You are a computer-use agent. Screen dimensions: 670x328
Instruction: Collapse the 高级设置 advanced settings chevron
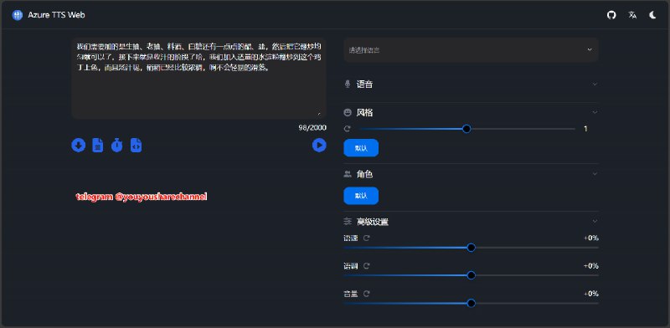[x=595, y=221]
